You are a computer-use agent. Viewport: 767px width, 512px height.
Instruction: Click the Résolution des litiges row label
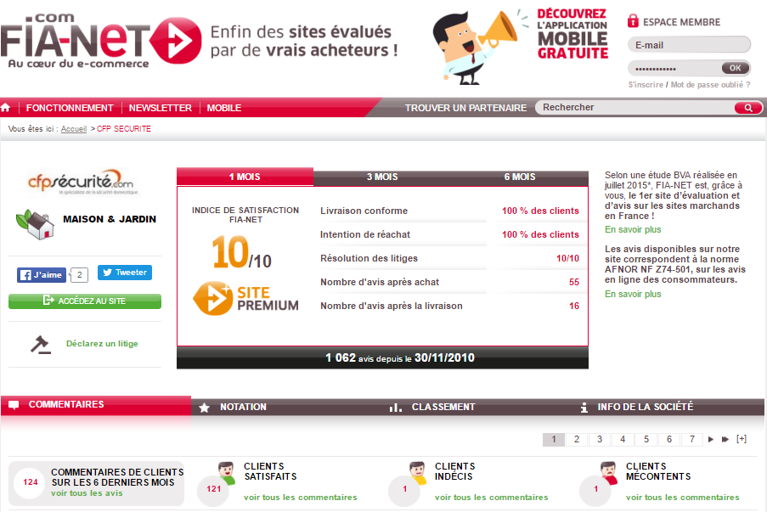(x=369, y=258)
